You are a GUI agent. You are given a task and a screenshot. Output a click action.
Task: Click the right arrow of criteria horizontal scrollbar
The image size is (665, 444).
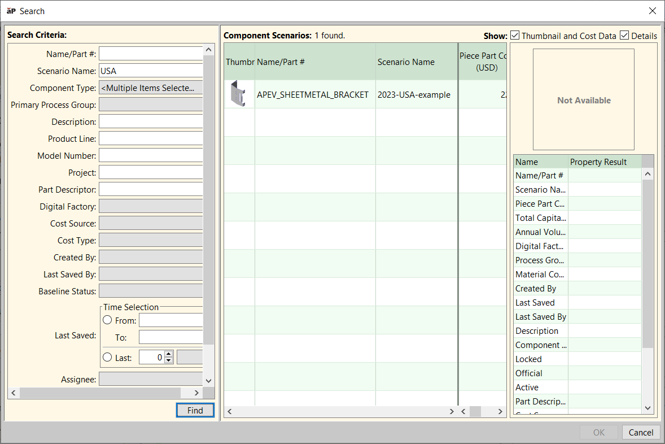click(196, 393)
